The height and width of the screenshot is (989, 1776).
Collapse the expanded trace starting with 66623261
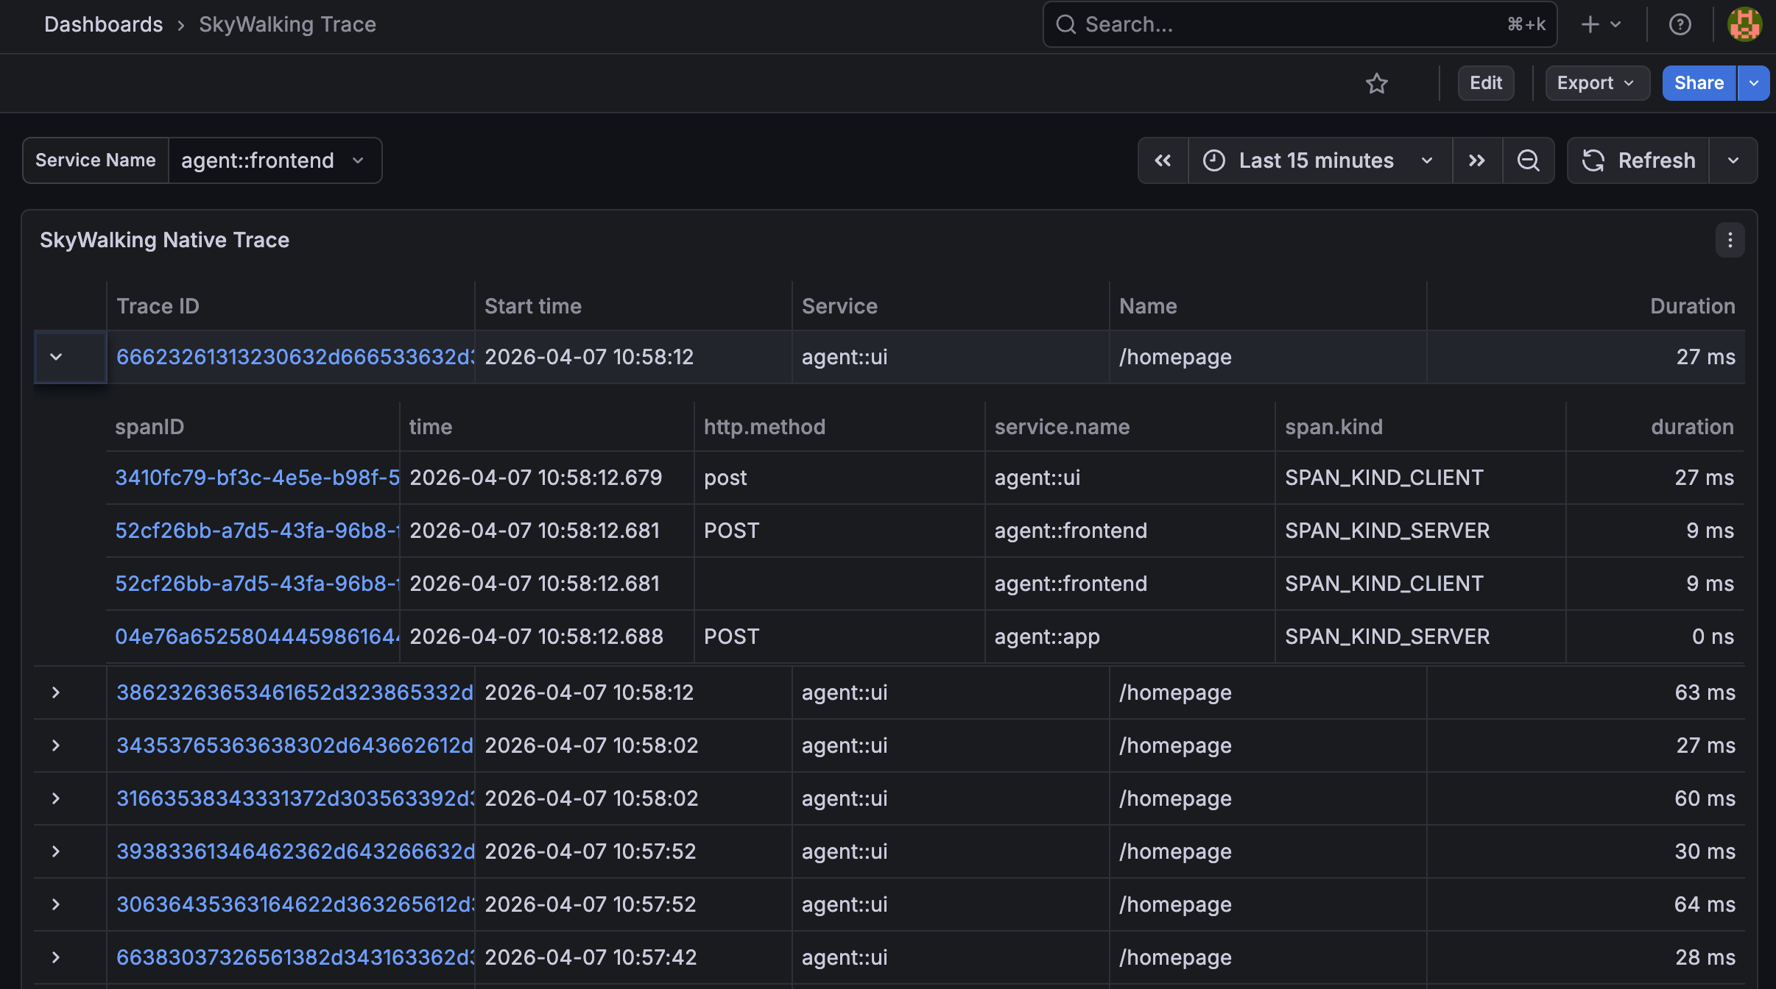click(x=56, y=357)
